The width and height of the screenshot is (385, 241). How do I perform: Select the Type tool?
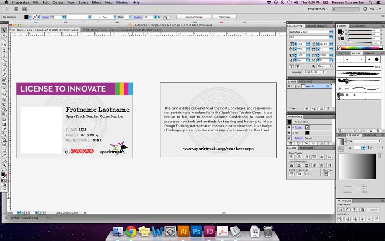4,55
